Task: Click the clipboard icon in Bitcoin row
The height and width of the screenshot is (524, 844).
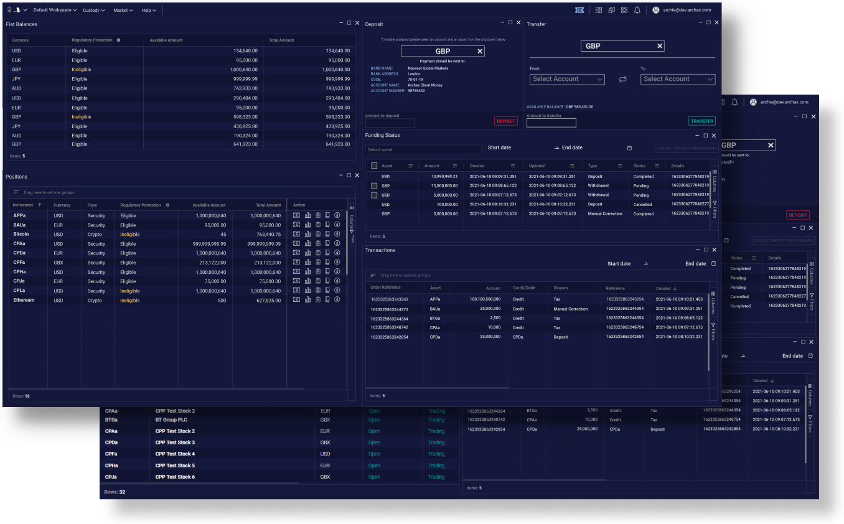Action: click(317, 234)
